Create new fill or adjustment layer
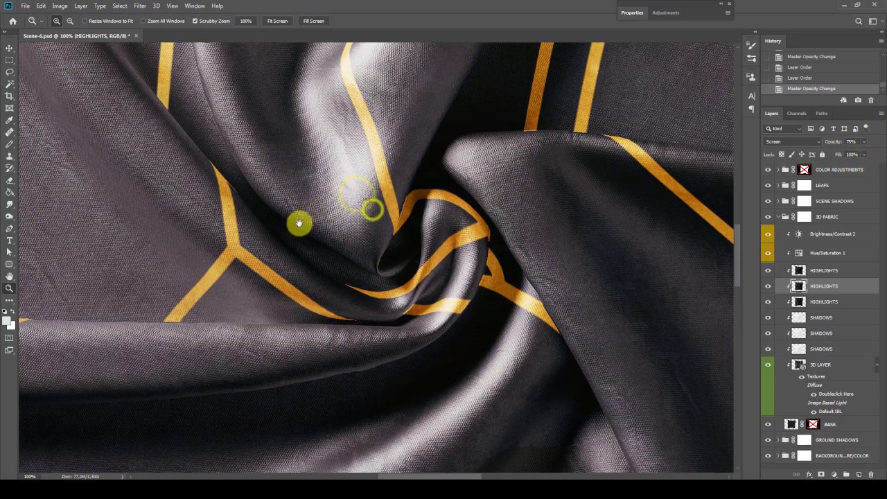 pos(834,475)
